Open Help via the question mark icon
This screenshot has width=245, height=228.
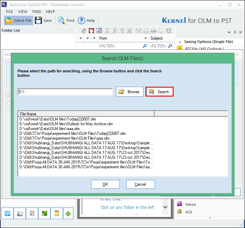click(x=82, y=20)
